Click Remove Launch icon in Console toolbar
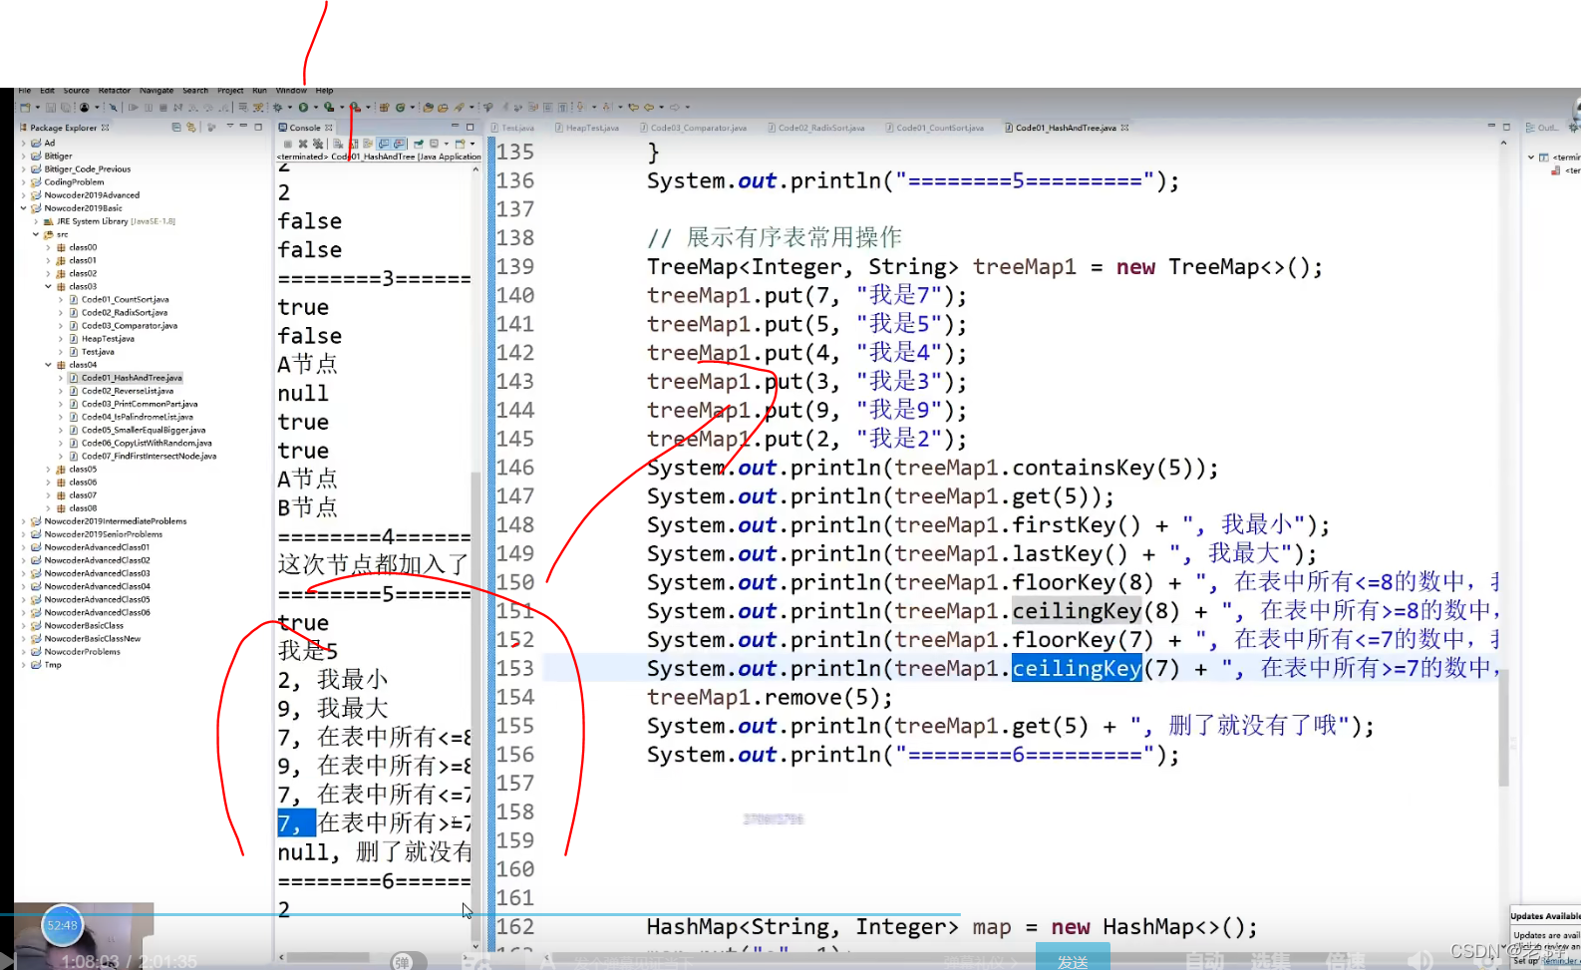This screenshot has width=1581, height=970. click(303, 144)
